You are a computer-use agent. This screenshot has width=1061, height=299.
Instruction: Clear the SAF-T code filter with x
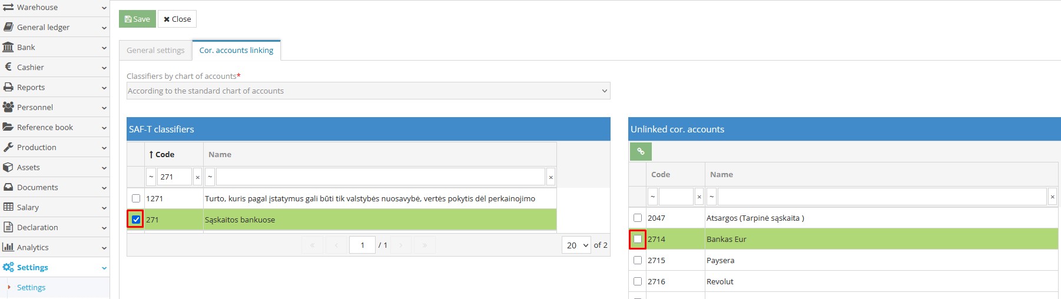pos(197,177)
